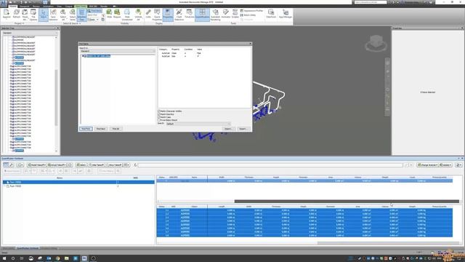Toggle Match Case checkbox
The height and width of the screenshot is (262, 465).
[159, 117]
